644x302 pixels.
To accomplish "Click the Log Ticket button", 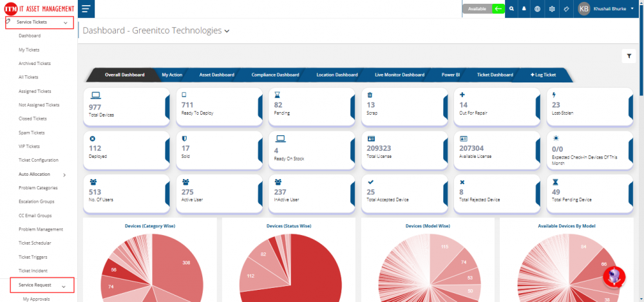I will (x=543, y=75).
